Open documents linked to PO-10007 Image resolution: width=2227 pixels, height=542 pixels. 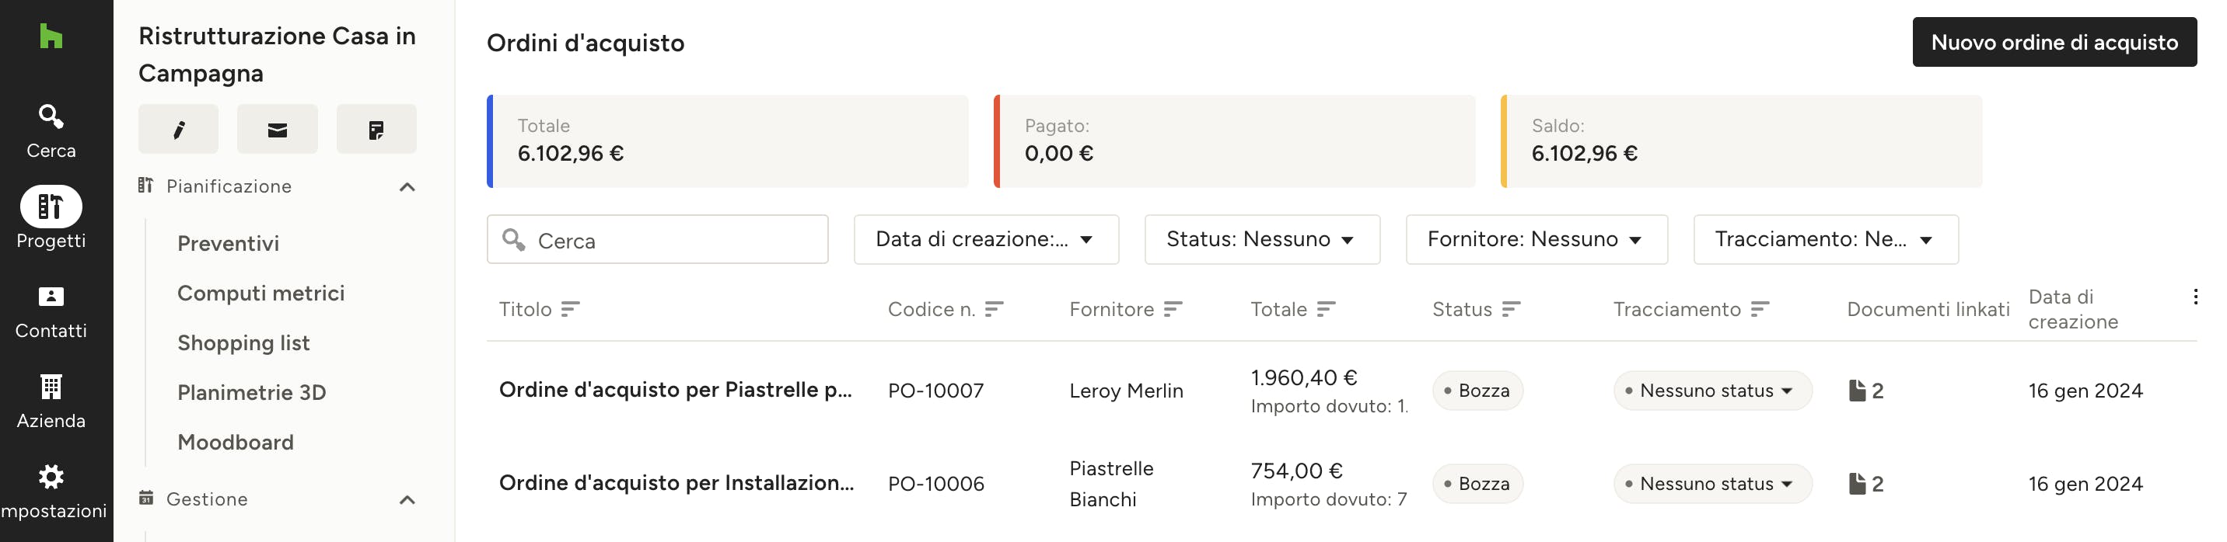click(1865, 391)
